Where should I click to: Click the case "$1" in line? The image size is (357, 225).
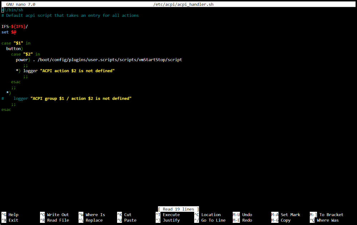pyautogui.click(x=16, y=43)
